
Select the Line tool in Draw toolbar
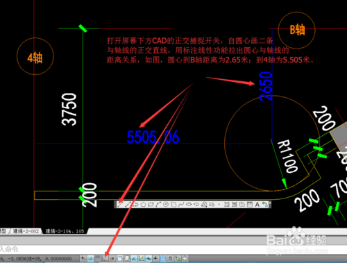[121, 204]
